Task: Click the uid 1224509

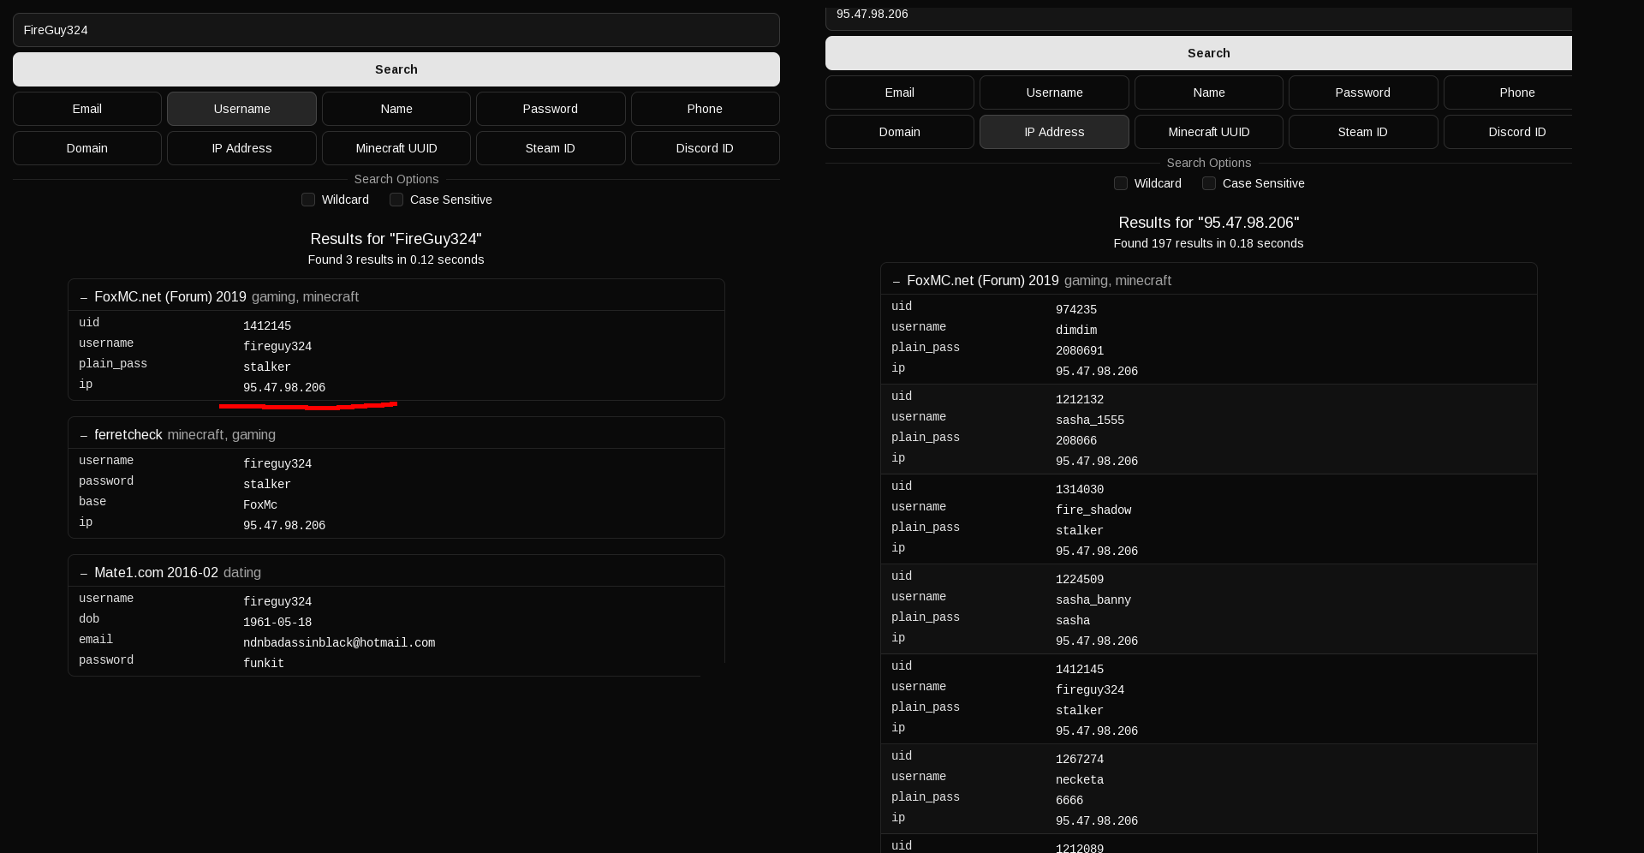Action: pyautogui.click(x=1080, y=580)
